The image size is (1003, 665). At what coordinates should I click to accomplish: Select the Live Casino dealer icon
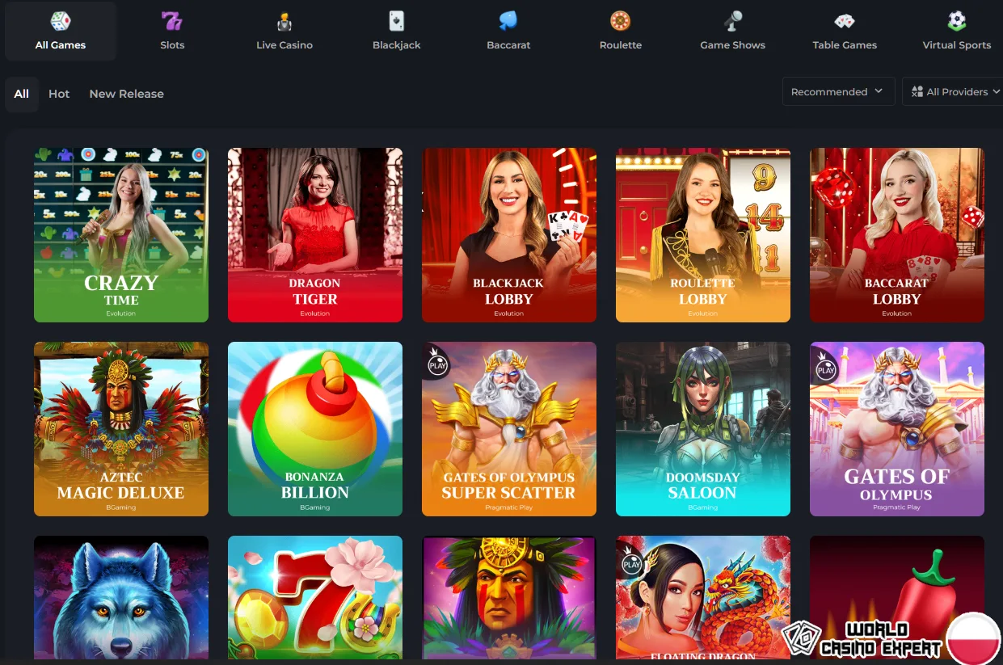click(x=284, y=21)
